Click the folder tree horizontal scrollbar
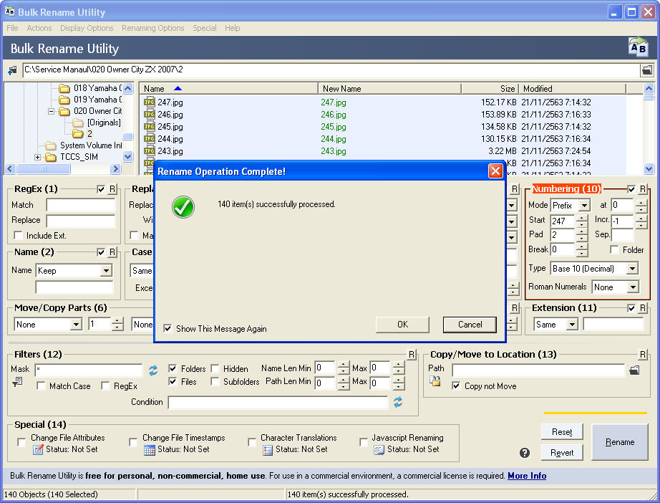The image size is (660, 503). tap(63, 169)
